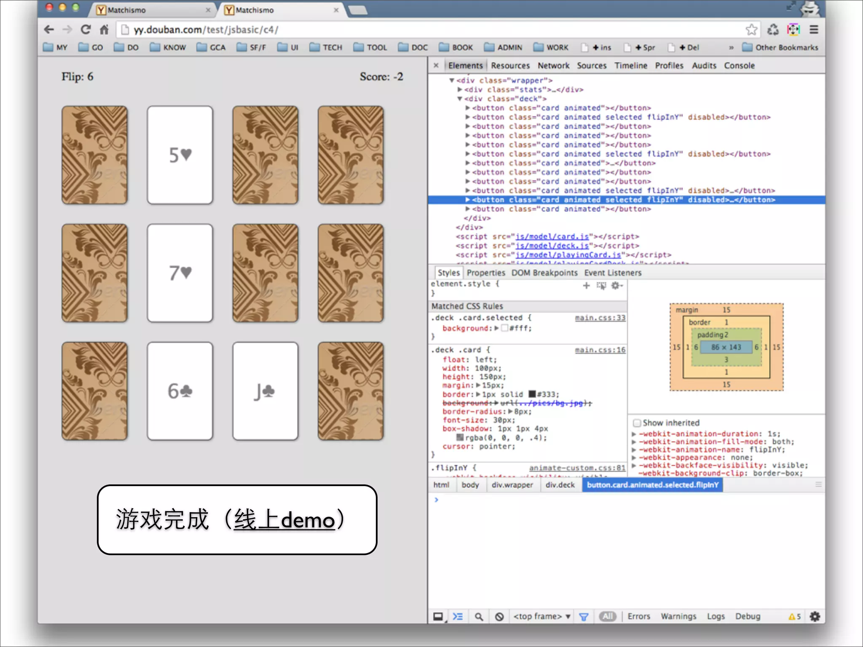The width and height of the screenshot is (863, 647).
Task: Open DevTools settings gear at bottom right
Action: click(815, 617)
